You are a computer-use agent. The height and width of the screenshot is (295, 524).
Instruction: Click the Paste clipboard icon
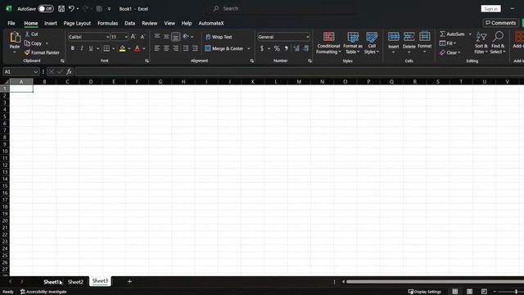(x=15, y=37)
